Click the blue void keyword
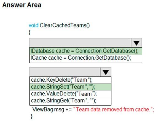Viewport: 156px width, 121px height. (33, 25)
